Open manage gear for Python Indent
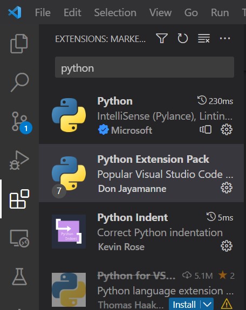This screenshot has height=310, width=246. point(227,246)
